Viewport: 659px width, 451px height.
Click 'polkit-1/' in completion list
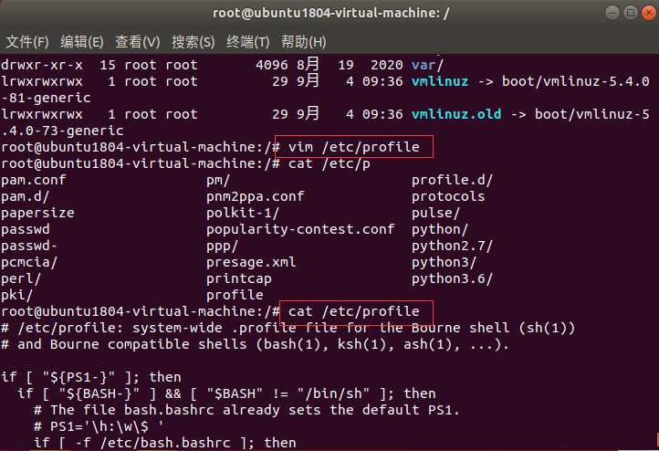coord(243,213)
